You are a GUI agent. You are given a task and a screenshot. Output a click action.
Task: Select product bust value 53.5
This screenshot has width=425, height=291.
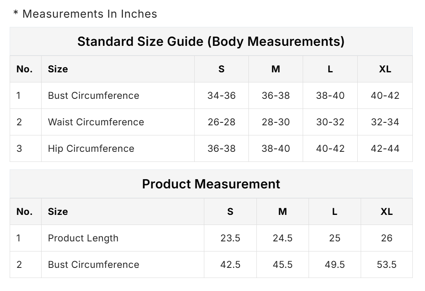point(387,265)
